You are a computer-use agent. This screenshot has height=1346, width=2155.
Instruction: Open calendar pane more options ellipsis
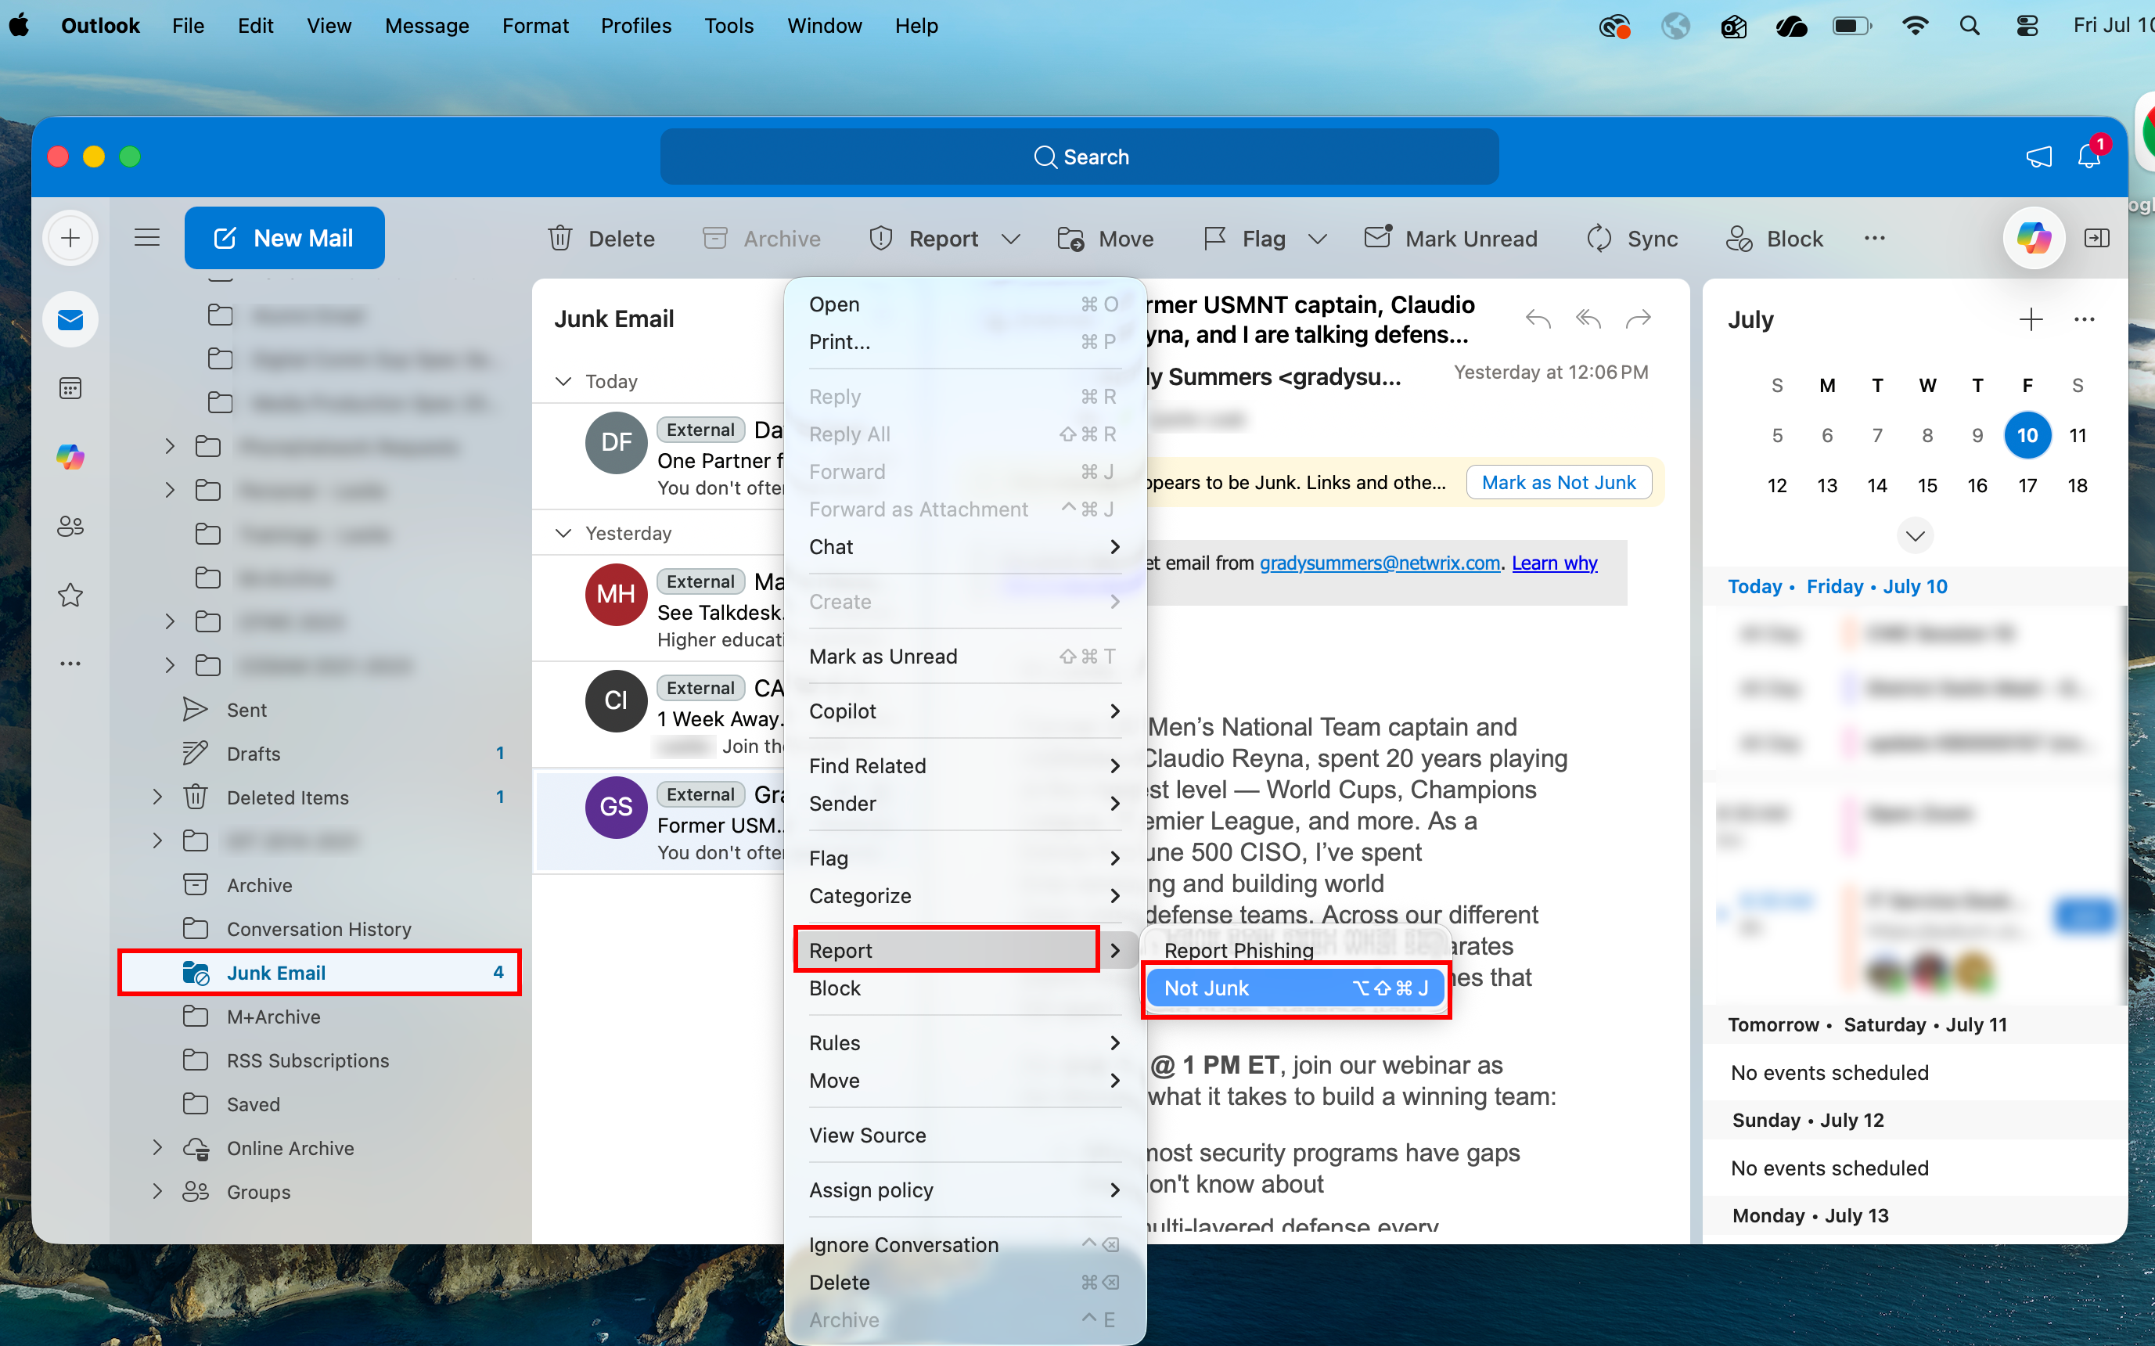[2083, 319]
